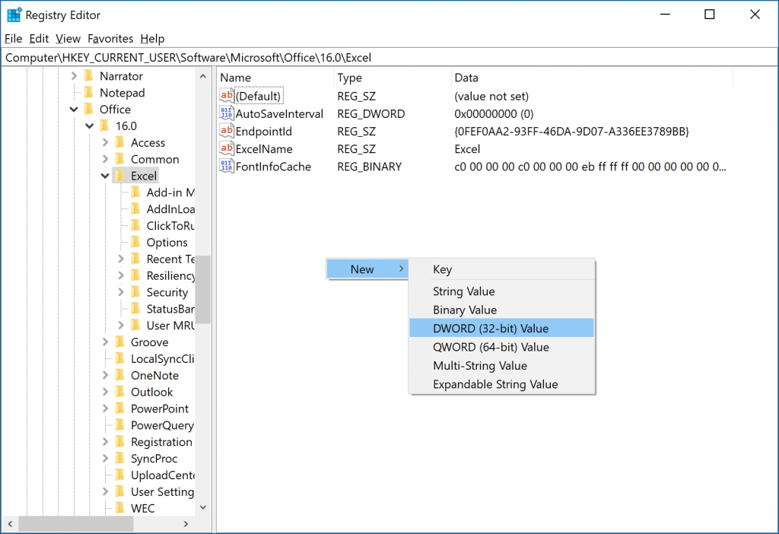Click the (Default) string value icon
The width and height of the screenshot is (779, 534).
(x=227, y=95)
